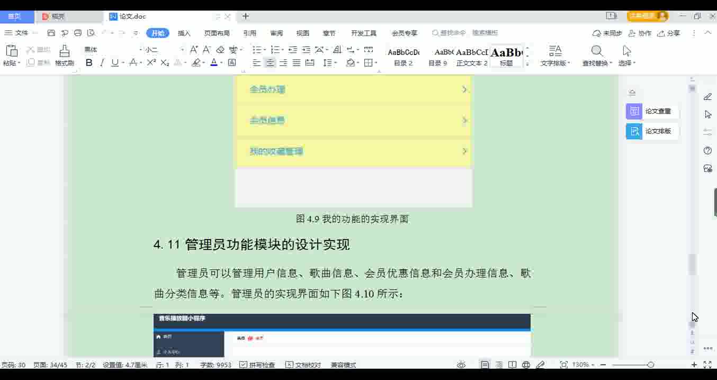Click the Print icon in quick access bar
This screenshot has height=380, width=717.
pos(78,33)
